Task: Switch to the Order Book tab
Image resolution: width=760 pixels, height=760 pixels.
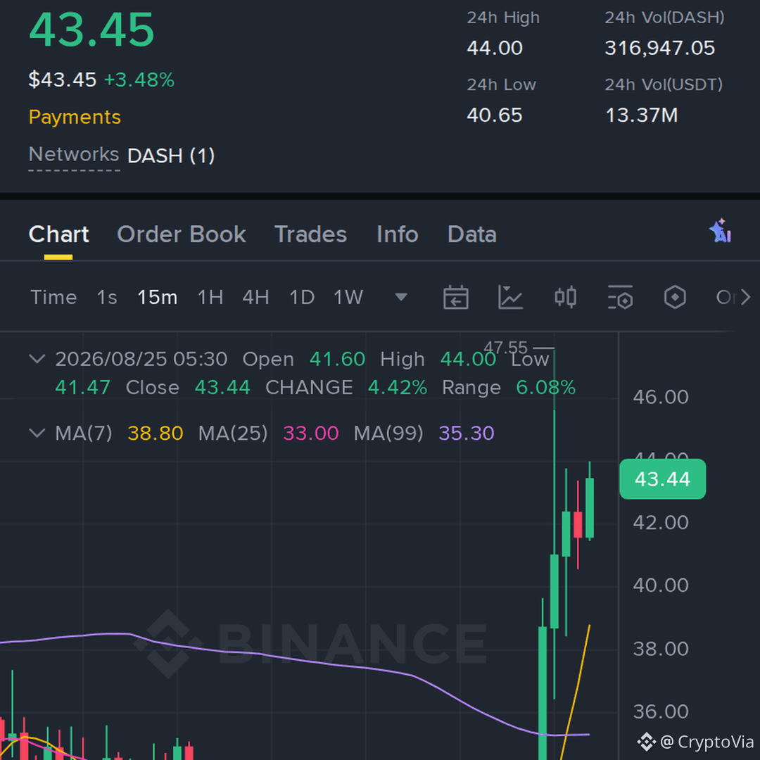Action: tap(182, 234)
